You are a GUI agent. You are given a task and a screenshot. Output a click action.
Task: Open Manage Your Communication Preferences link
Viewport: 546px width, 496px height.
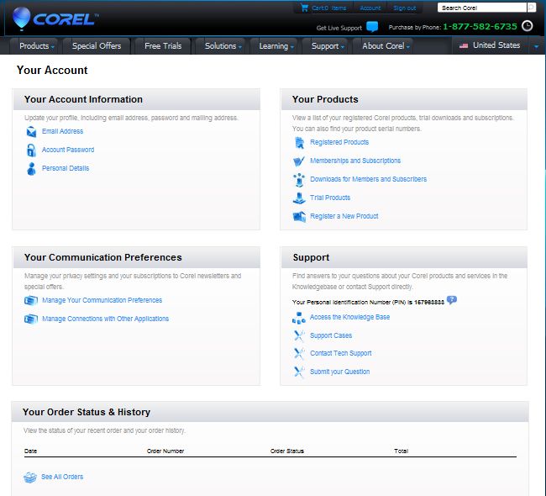click(102, 300)
